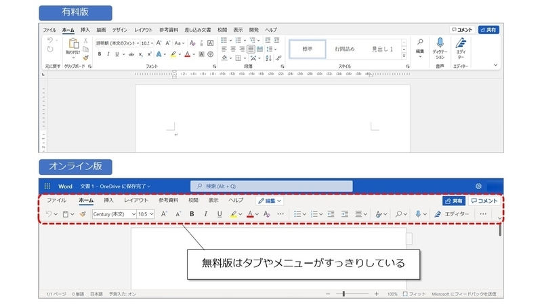Open the app launcher grid in Word Online
Image resolution: width=542 pixels, height=305 pixels.
[47, 186]
